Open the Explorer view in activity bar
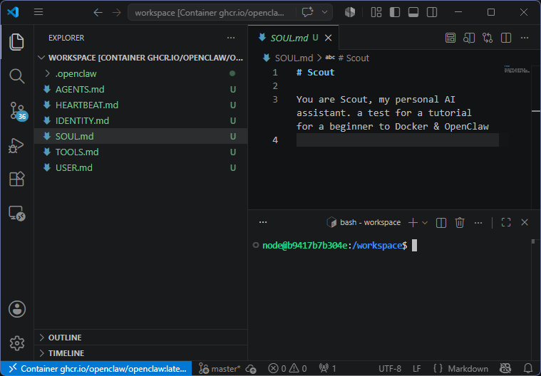This screenshot has height=376, width=541. 16,42
